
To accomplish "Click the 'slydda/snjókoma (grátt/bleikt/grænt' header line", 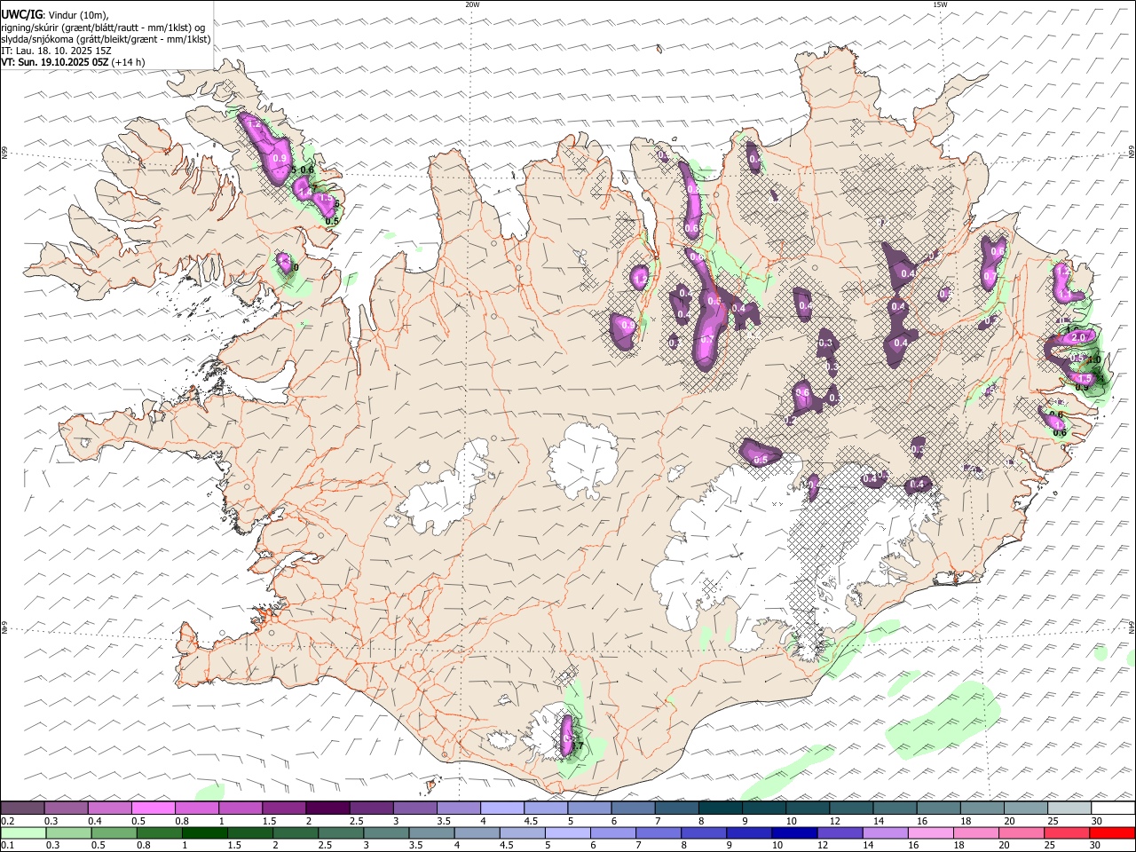I will tap(106, 39).
